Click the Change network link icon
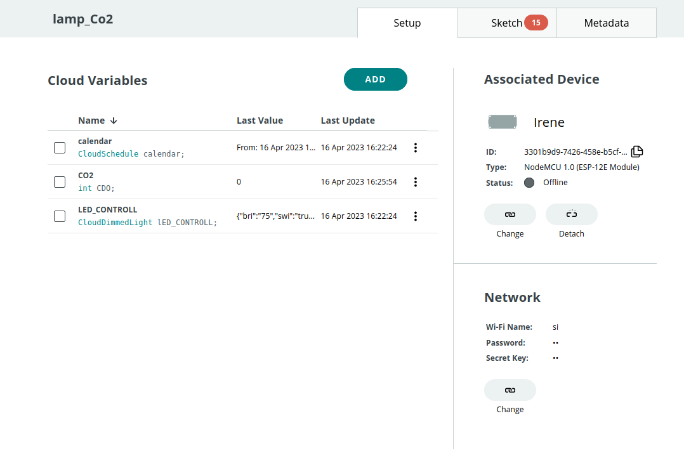684x449 pixels. (x=510, y=390)
